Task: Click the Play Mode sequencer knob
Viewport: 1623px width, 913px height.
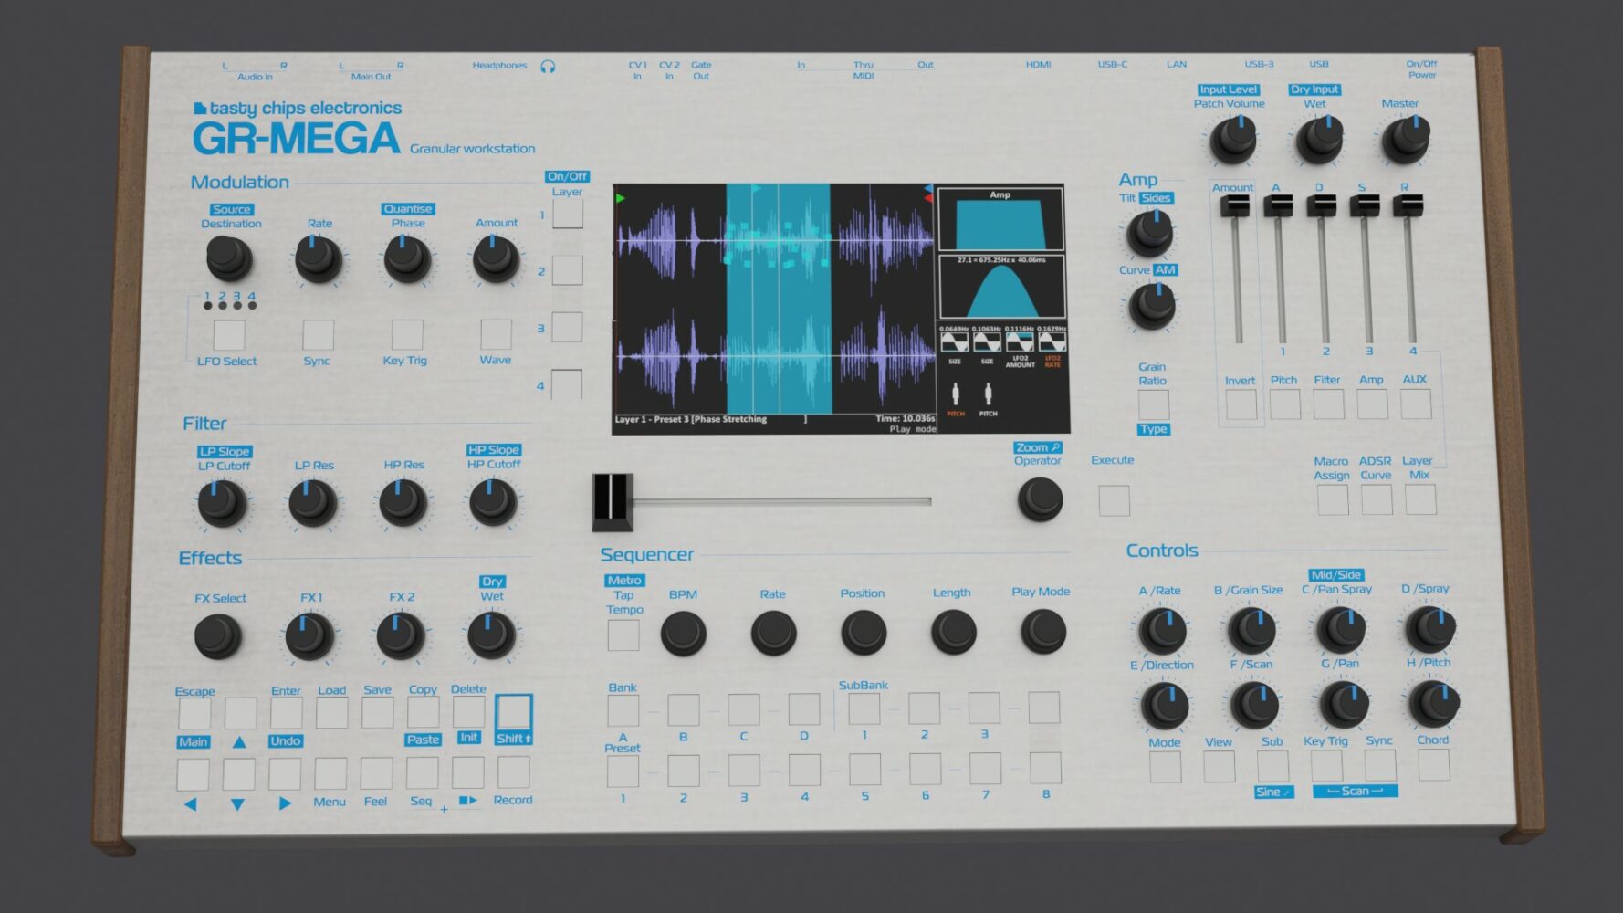Action: (1042, 631)
